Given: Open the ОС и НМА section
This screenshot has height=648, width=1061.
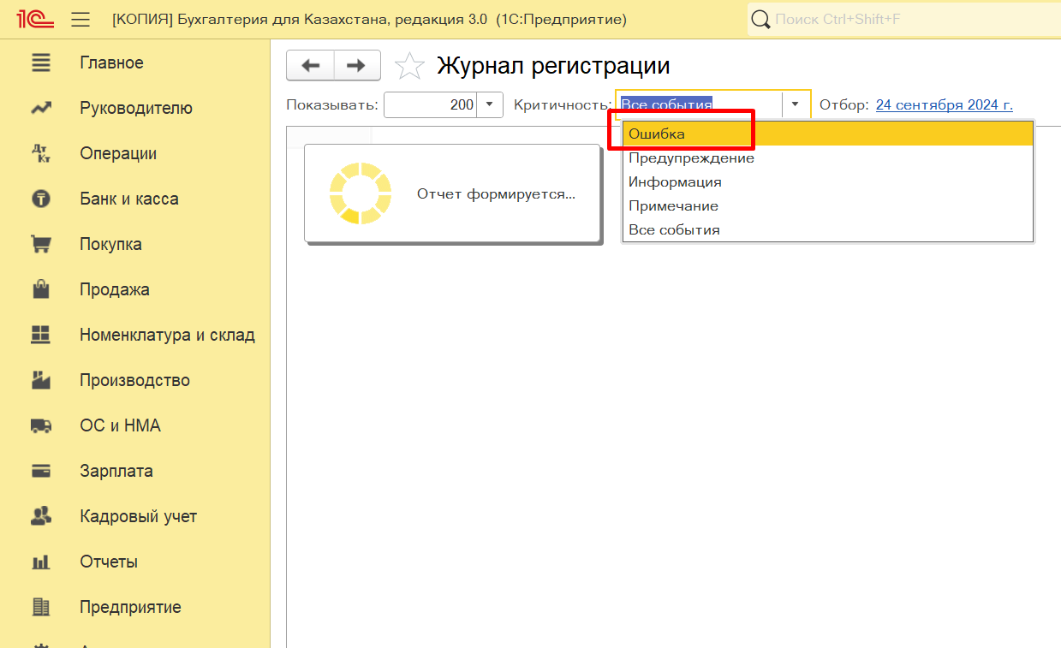Looking at the screenshot, I should coord(120,425).
